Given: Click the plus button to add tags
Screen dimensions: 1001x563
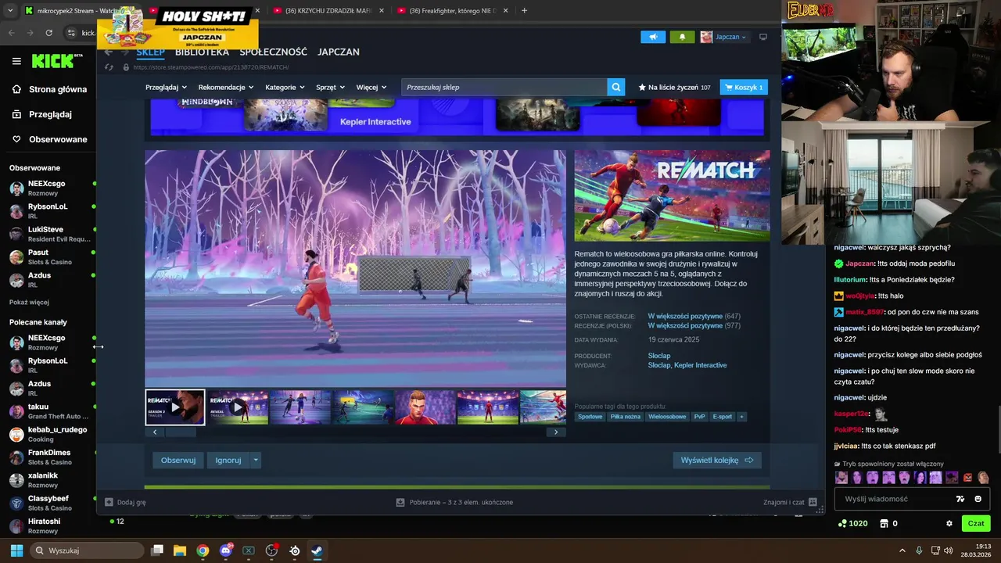Looking at the screenshot, I should (x=741, y=417).
